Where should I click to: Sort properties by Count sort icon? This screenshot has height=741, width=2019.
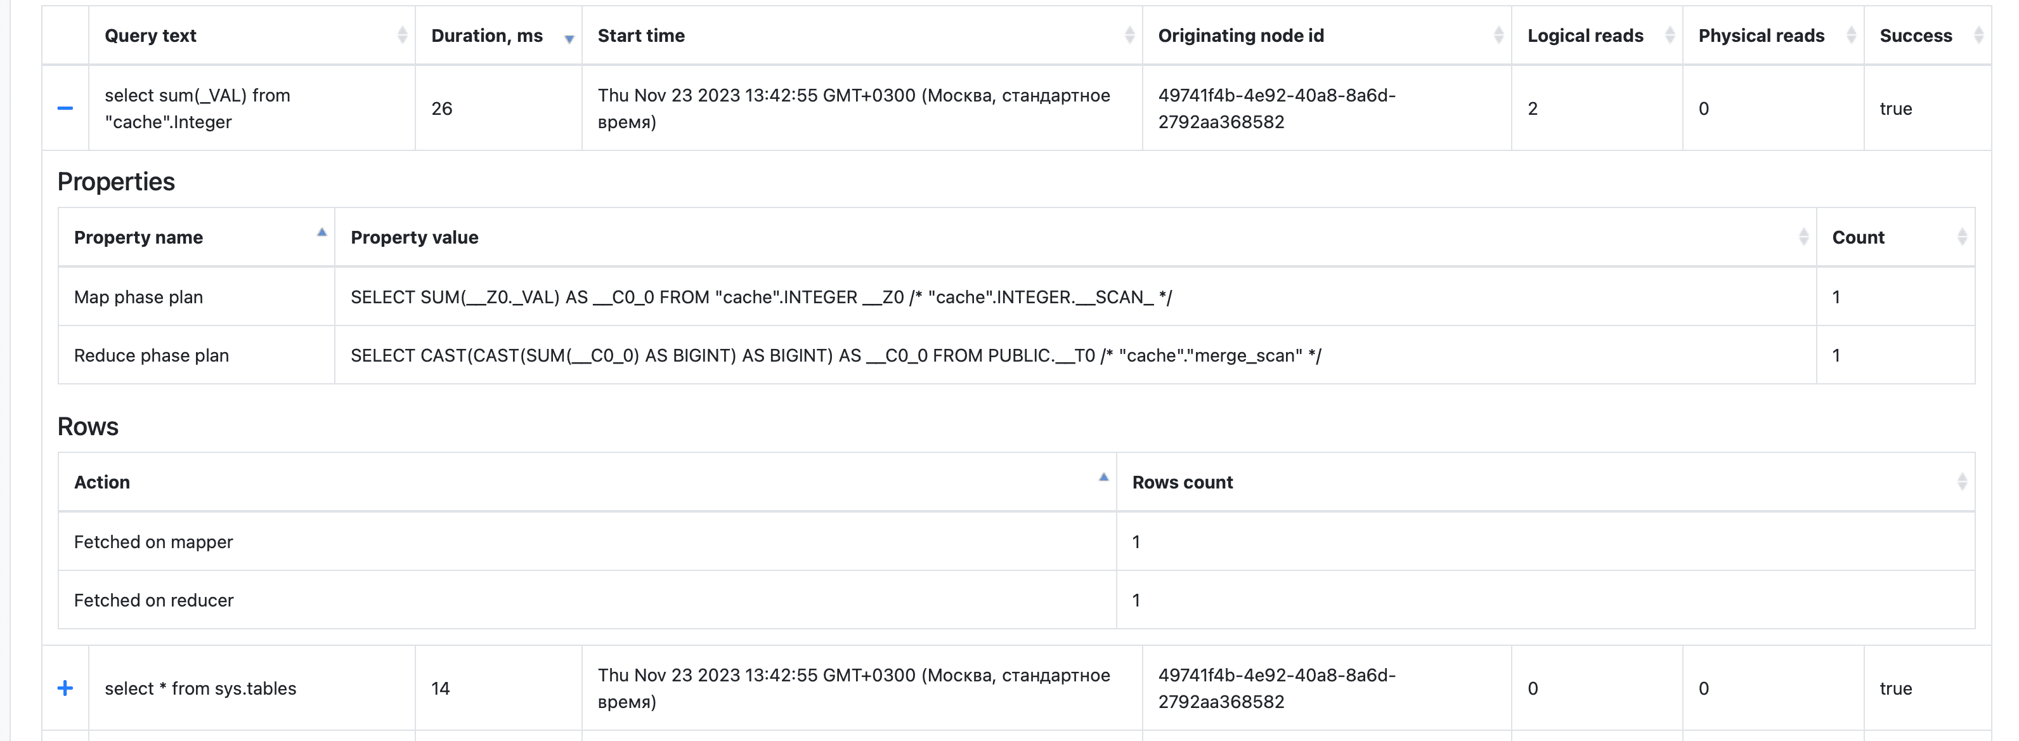[x=1962, y=237]
